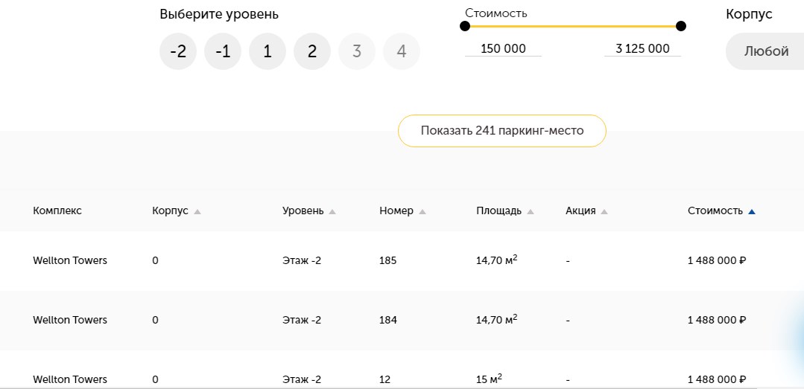Screen dimensions: 804x389
Task: Click price 1 488 000 ₽ in row 184
Action: 717,320
